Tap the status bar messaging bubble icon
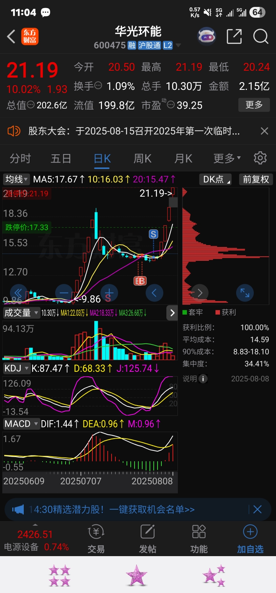Screen dimensions: 276x593 pos(46,13)
